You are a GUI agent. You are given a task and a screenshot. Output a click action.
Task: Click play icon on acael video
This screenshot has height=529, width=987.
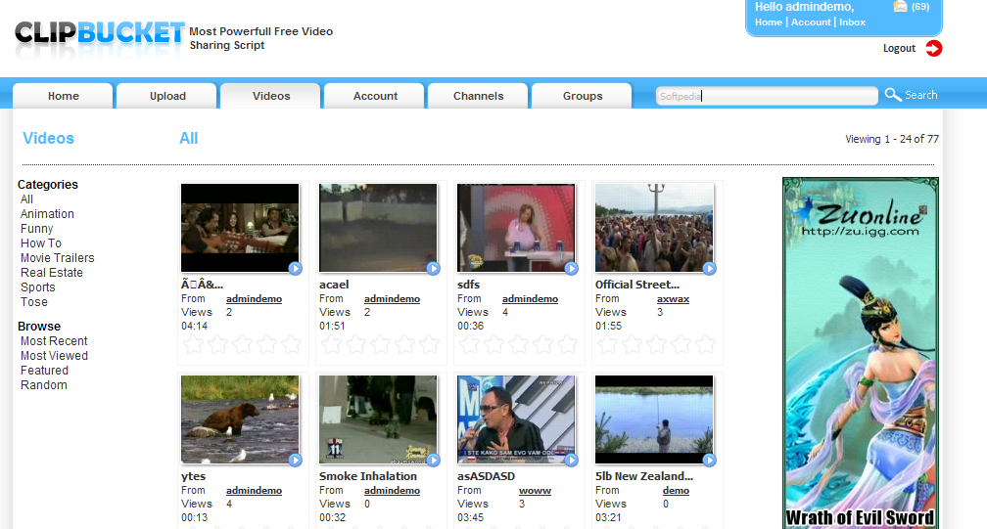tap(433, 268)
